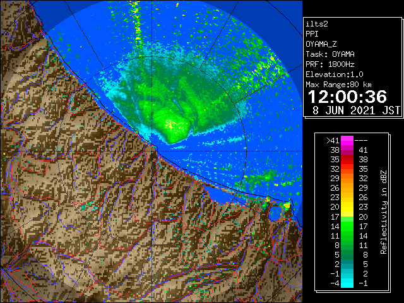Select the "8 JUN 2021 JST" date
The width and height of the screenshot is (404, 303).
coord(356,110)
